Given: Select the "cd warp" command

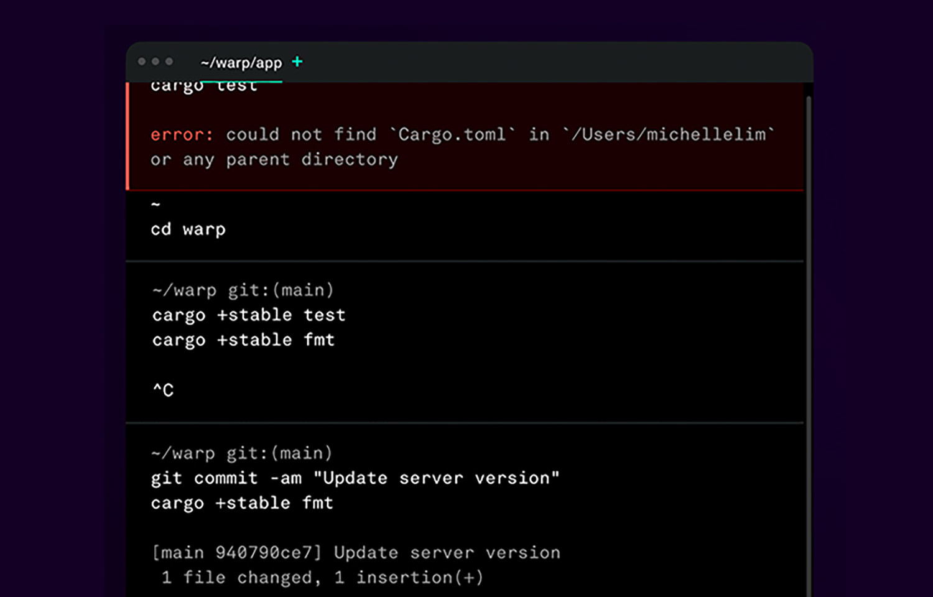Looking at the screenshot, I should tap(188, 229).
